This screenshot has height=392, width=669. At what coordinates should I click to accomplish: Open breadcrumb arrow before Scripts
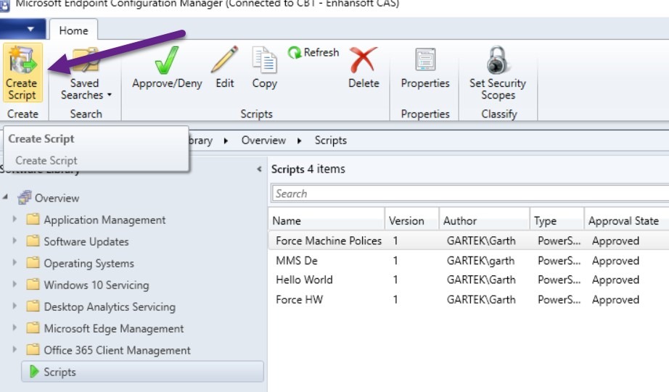[x=300, y=141]
